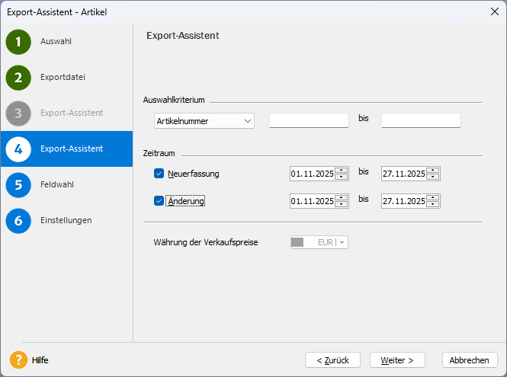Click the step 6 Einstellungen circle icon
The image size is (507, 377).
point(18,220)
